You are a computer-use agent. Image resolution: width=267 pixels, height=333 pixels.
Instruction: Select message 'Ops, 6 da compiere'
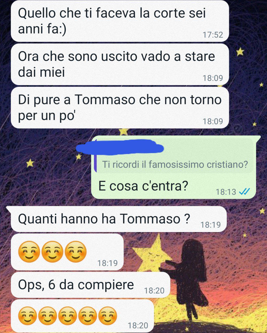tap(90, 285)
